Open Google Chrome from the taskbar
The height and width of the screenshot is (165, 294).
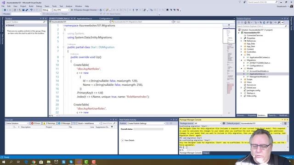(34, 162)
